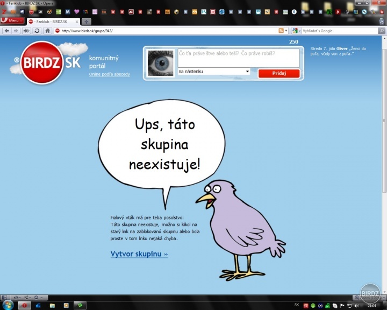The width and height of the screenshot is (387, 310).
Task: Click the SK language indicator in tray
Action: (296, 305)
